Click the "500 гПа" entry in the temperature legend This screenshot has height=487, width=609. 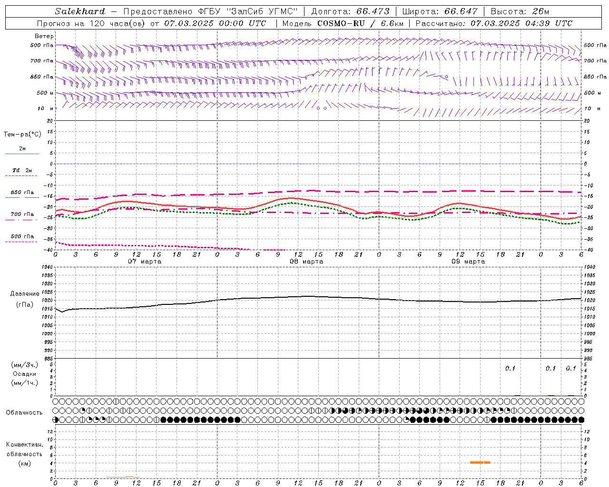coord(22,236)
